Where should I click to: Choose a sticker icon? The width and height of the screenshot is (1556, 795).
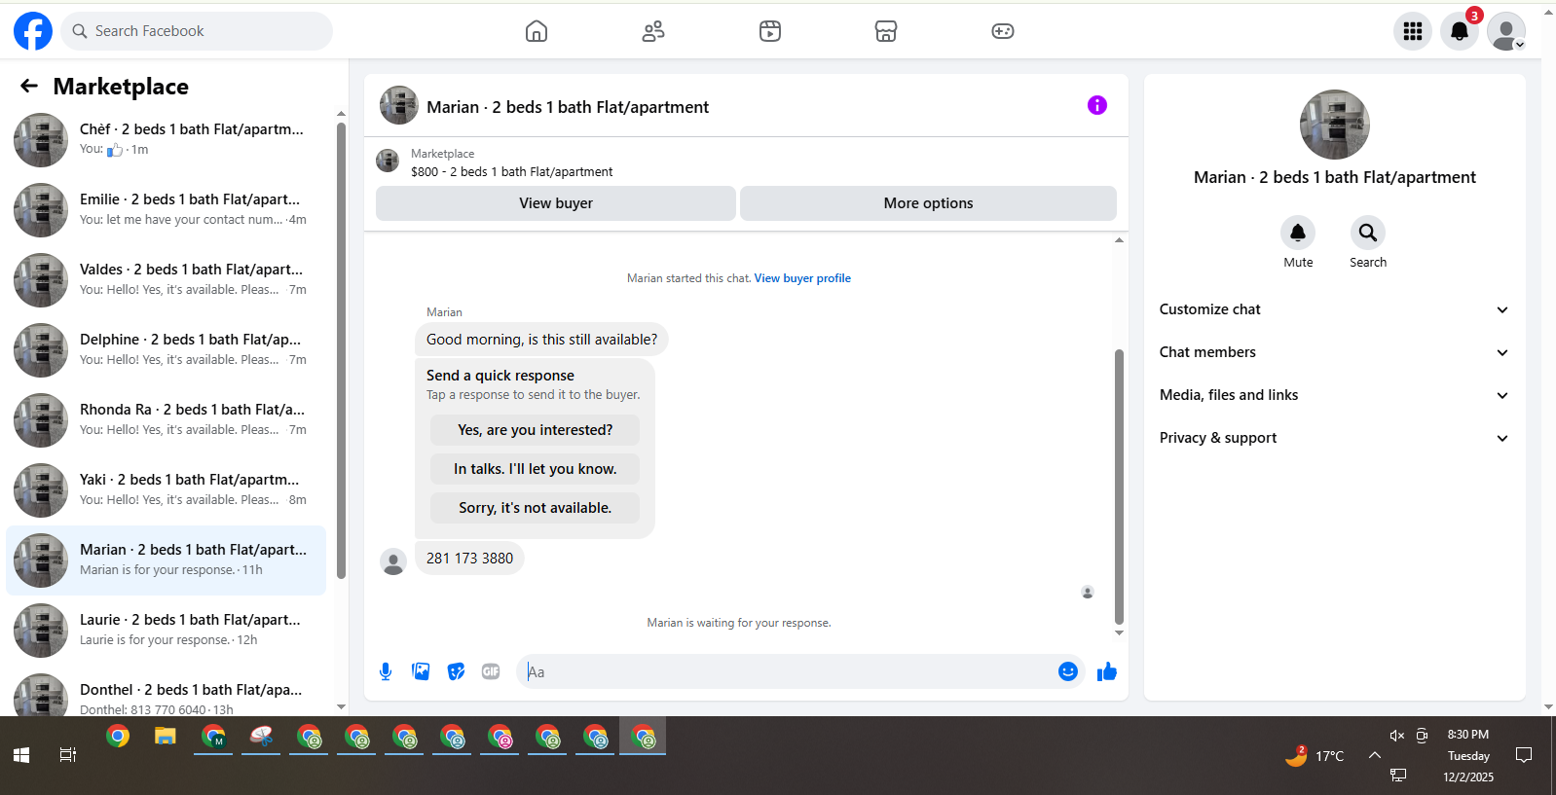click(456, 671)
